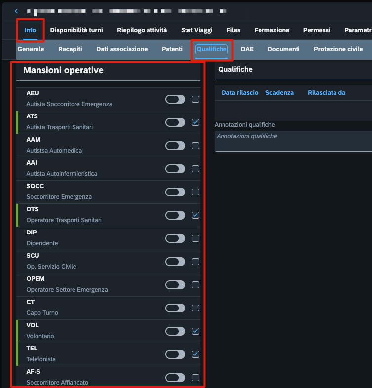This screenshot has width=372, height=388.
Task: Check the AEU checkbox
Action: (x=195, y=99)
